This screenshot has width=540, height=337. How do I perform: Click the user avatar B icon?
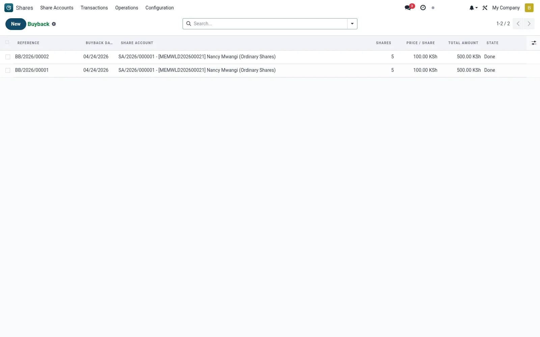[529, 8]
